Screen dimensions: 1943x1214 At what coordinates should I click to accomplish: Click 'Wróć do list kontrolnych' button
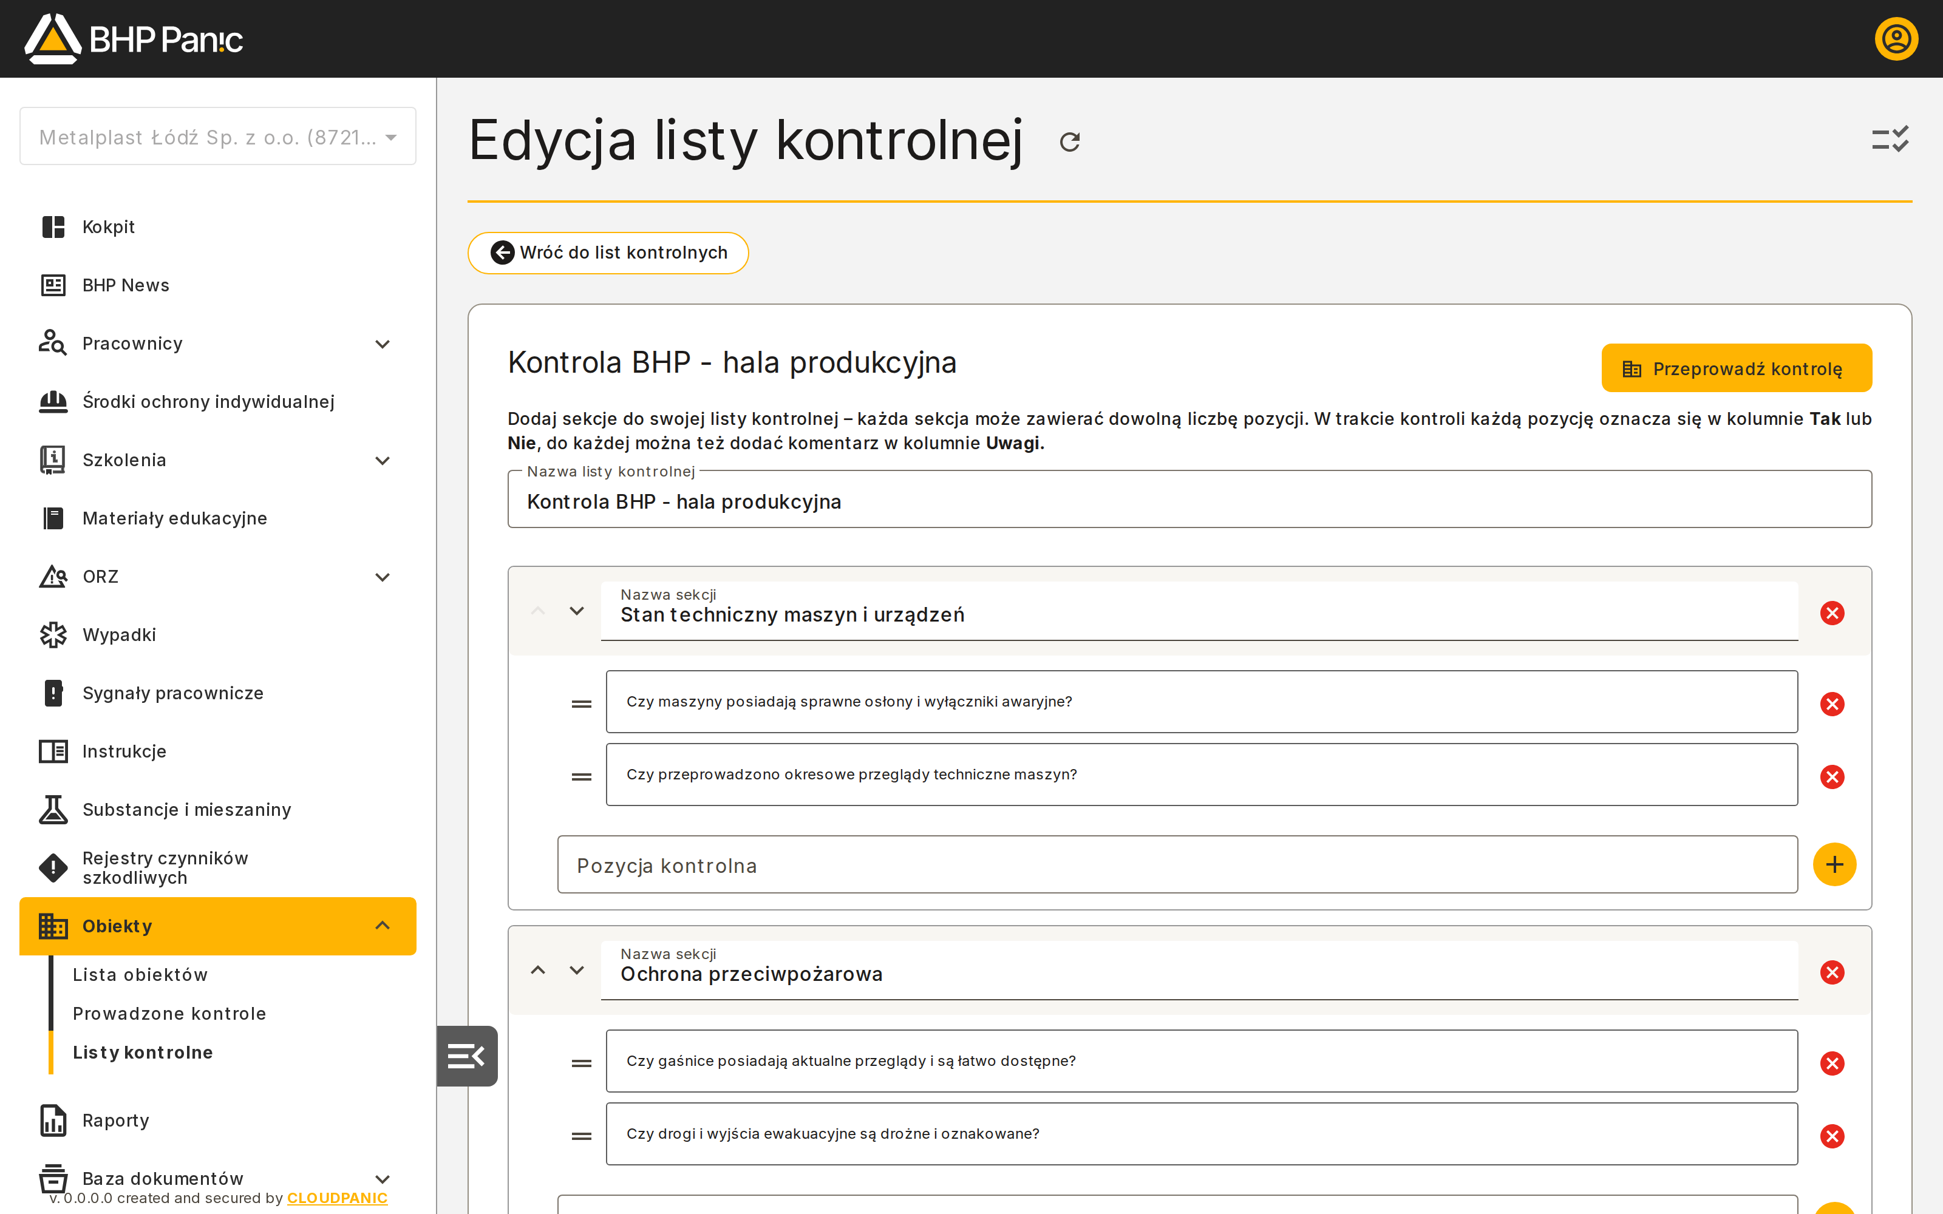click(608, 253)
